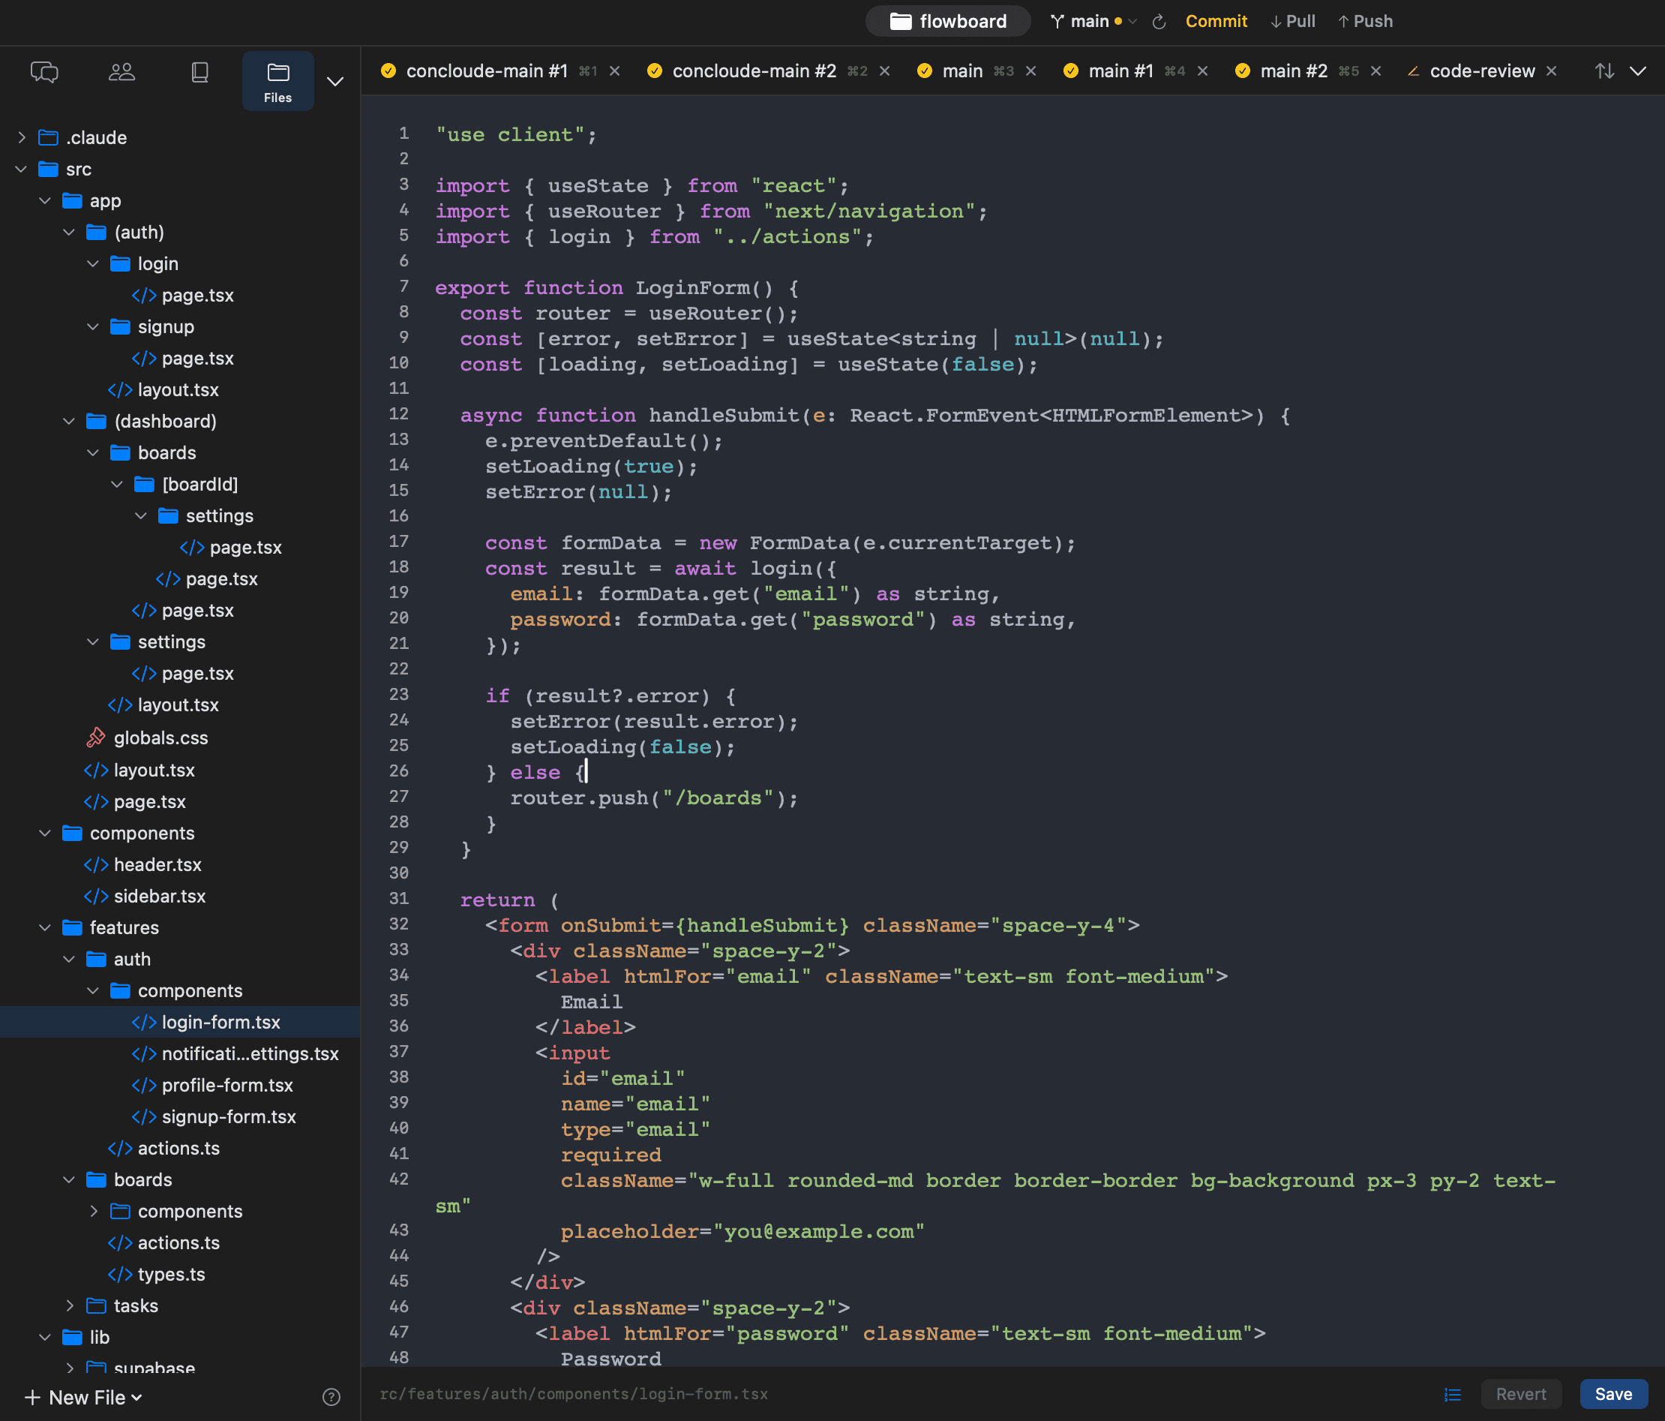Click the tab sort arrows icon
The height and width of the screenshot is (1421, 1665).
click(x=1604, y=71)
